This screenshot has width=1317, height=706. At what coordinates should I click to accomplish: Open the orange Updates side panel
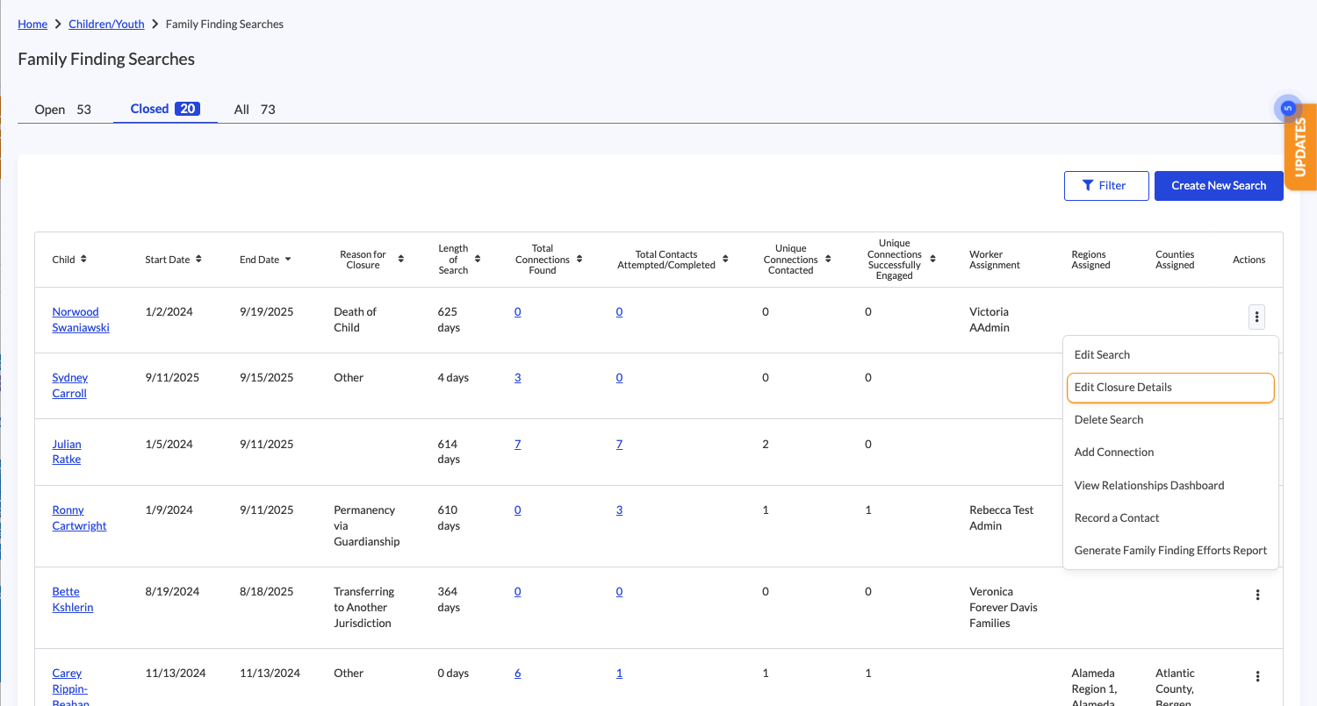[x=1300, y=147]
